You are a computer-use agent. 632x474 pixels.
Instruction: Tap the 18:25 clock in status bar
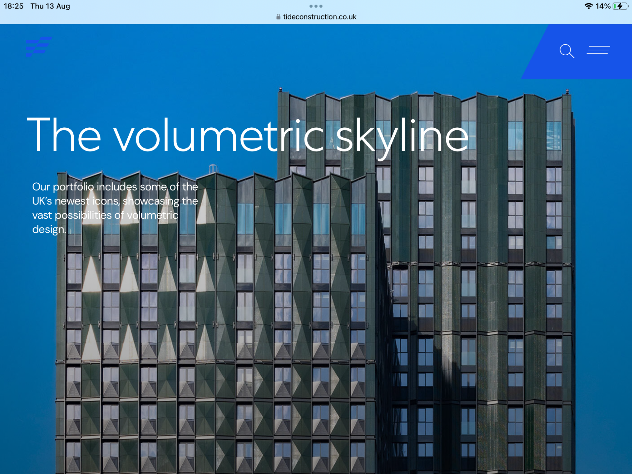[13, 6]
